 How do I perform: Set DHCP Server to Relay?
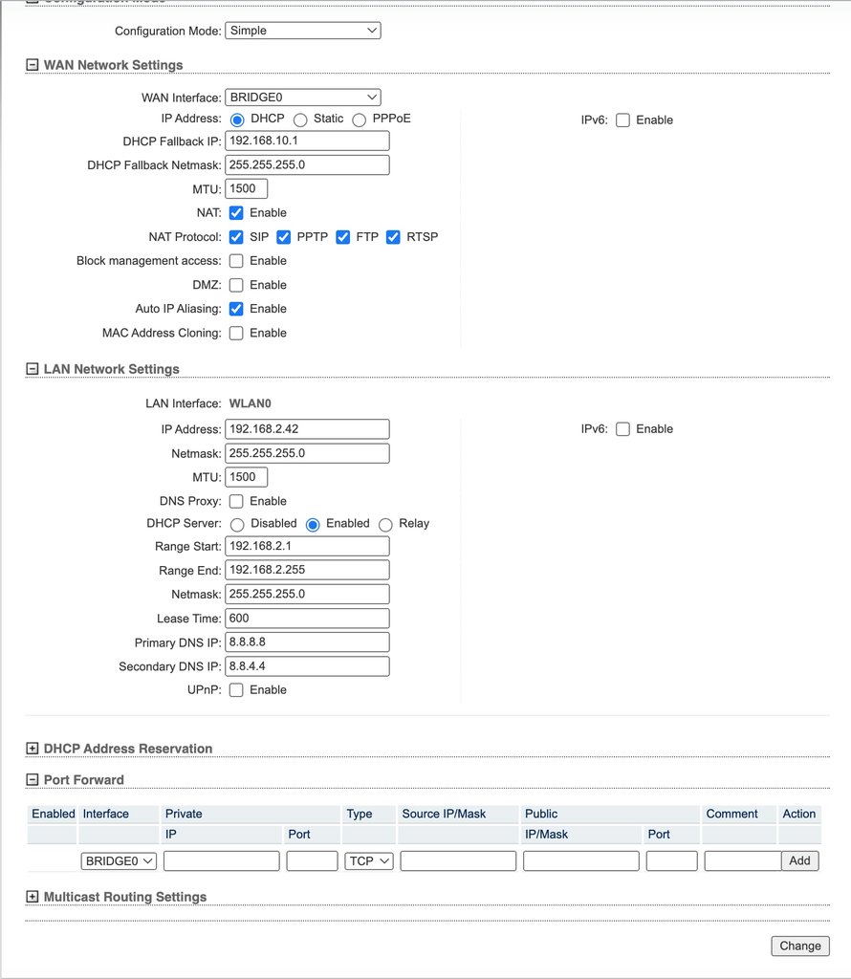[x=385, y=524]
